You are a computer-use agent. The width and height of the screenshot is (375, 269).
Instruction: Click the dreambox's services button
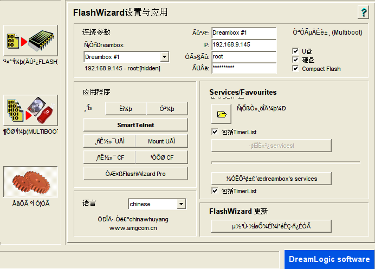click(x=271, y=179)
